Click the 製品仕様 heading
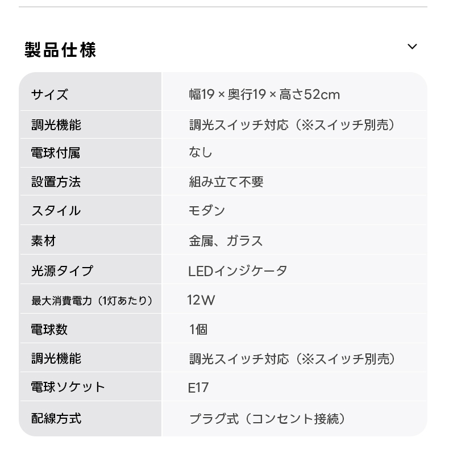449x450 pixels. click(x=60, y=50)
